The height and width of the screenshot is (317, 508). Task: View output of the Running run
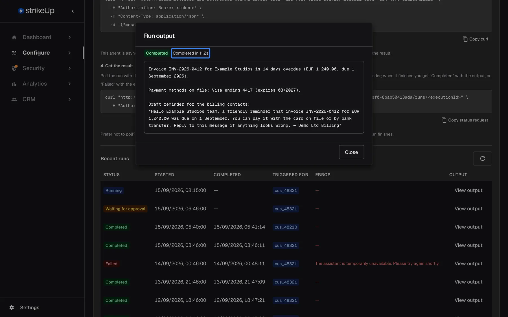[468, 190]
